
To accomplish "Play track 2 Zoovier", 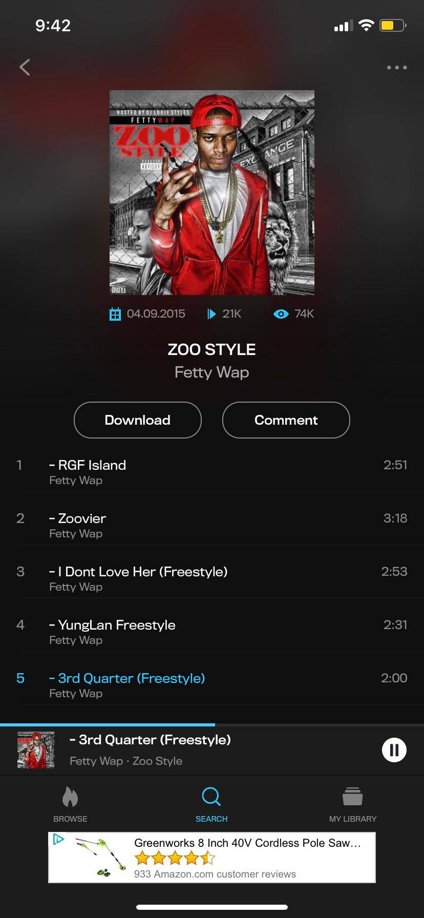I will tap(212, 525).
